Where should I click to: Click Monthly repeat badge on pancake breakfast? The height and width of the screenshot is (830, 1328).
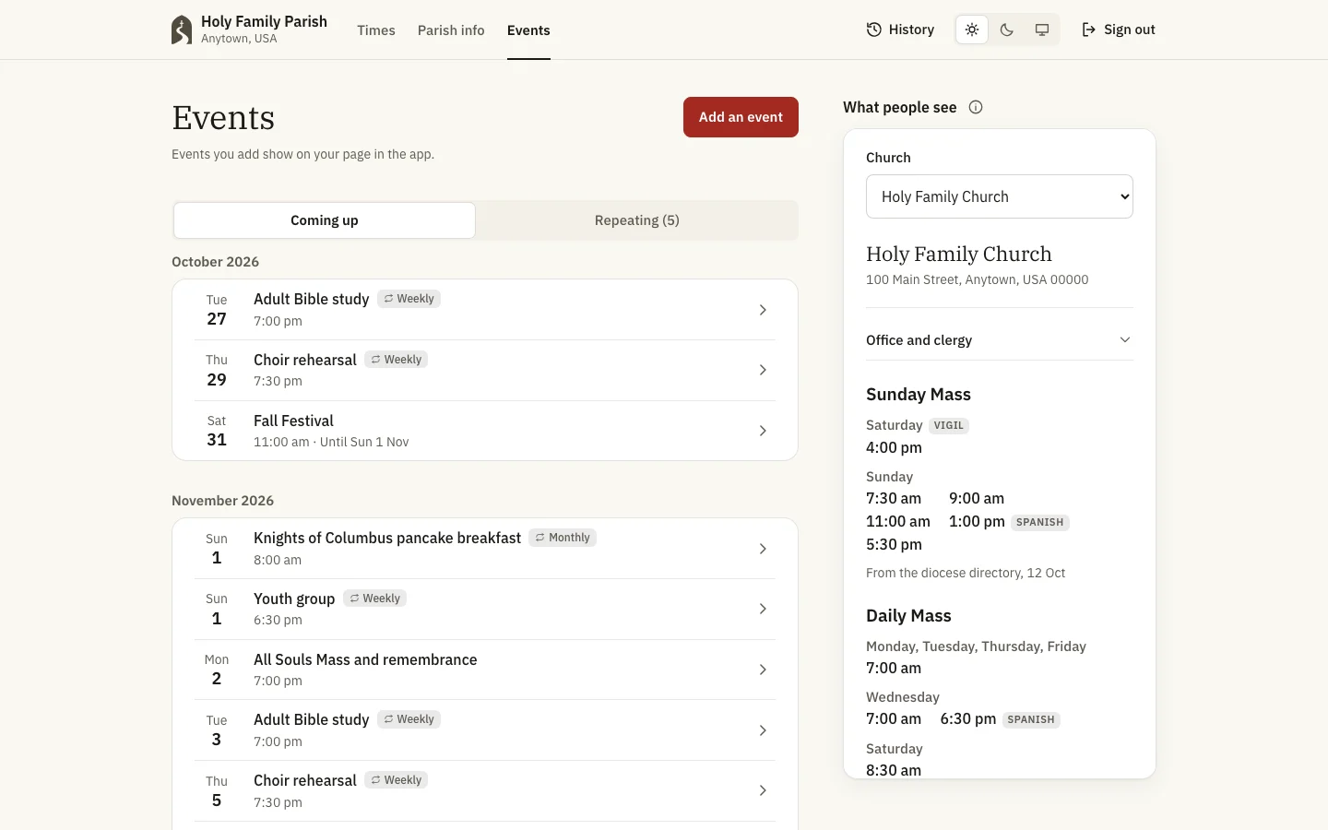click(x=563, y=538)
